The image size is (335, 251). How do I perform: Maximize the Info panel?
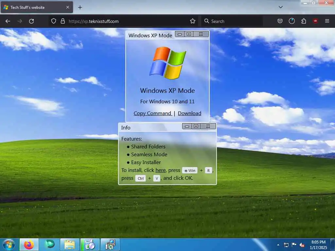196,126
